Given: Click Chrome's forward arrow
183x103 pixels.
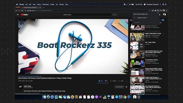Looking at the screenshot, I should [x=19, y=11].
